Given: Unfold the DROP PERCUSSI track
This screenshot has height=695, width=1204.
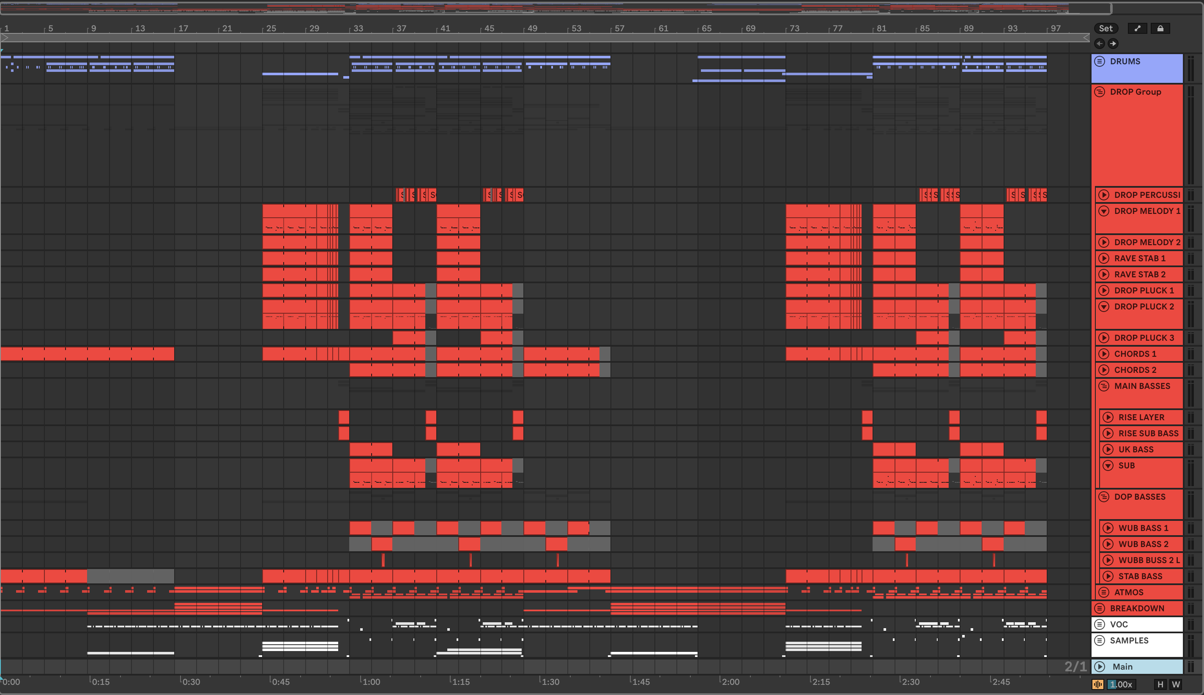Looking at the screenshot, I should [1104, 195].
